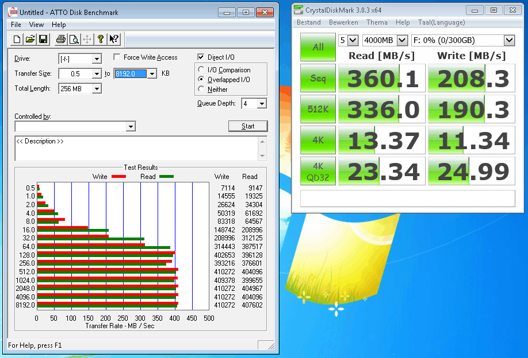528x358 pixels.
Task: Enable the Force Write Access checkbox
Action: [117, 57]
